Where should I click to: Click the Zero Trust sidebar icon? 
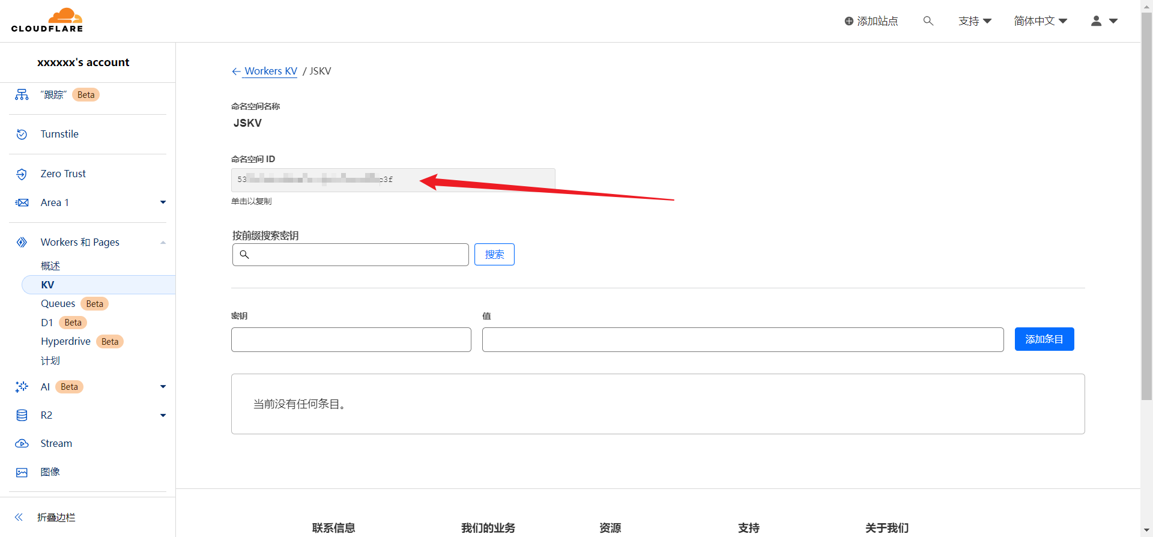point(22,174)
